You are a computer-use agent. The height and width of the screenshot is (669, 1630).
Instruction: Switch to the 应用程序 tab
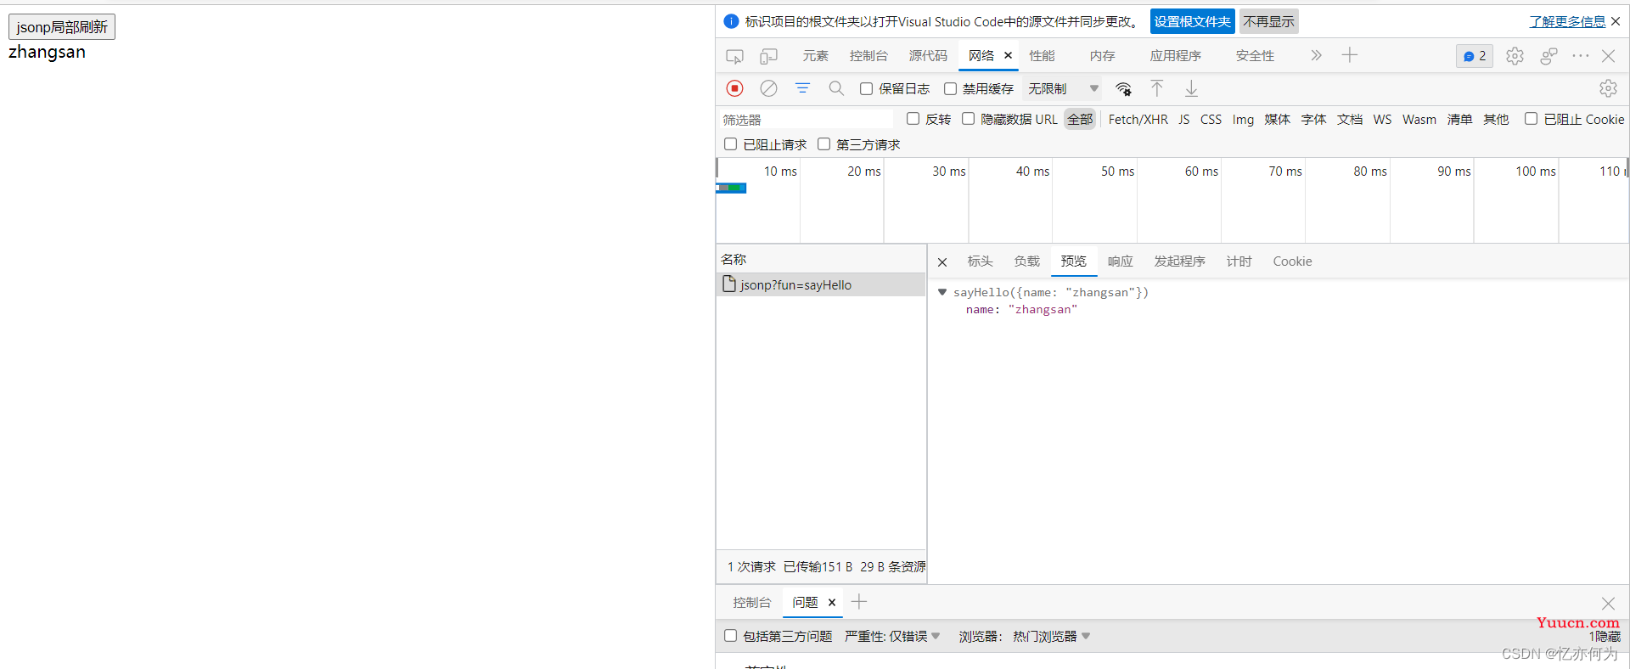point(1176,56)
